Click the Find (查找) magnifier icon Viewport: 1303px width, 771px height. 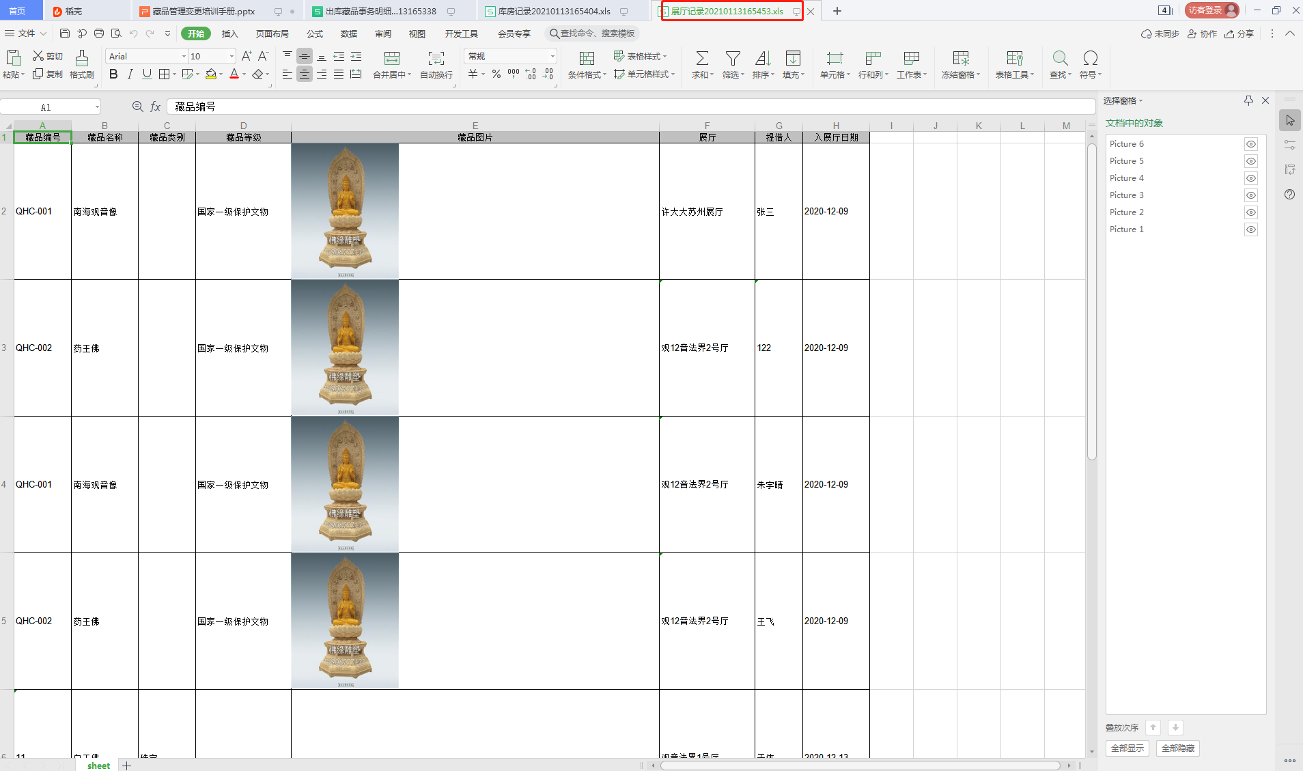point(1060,58)
